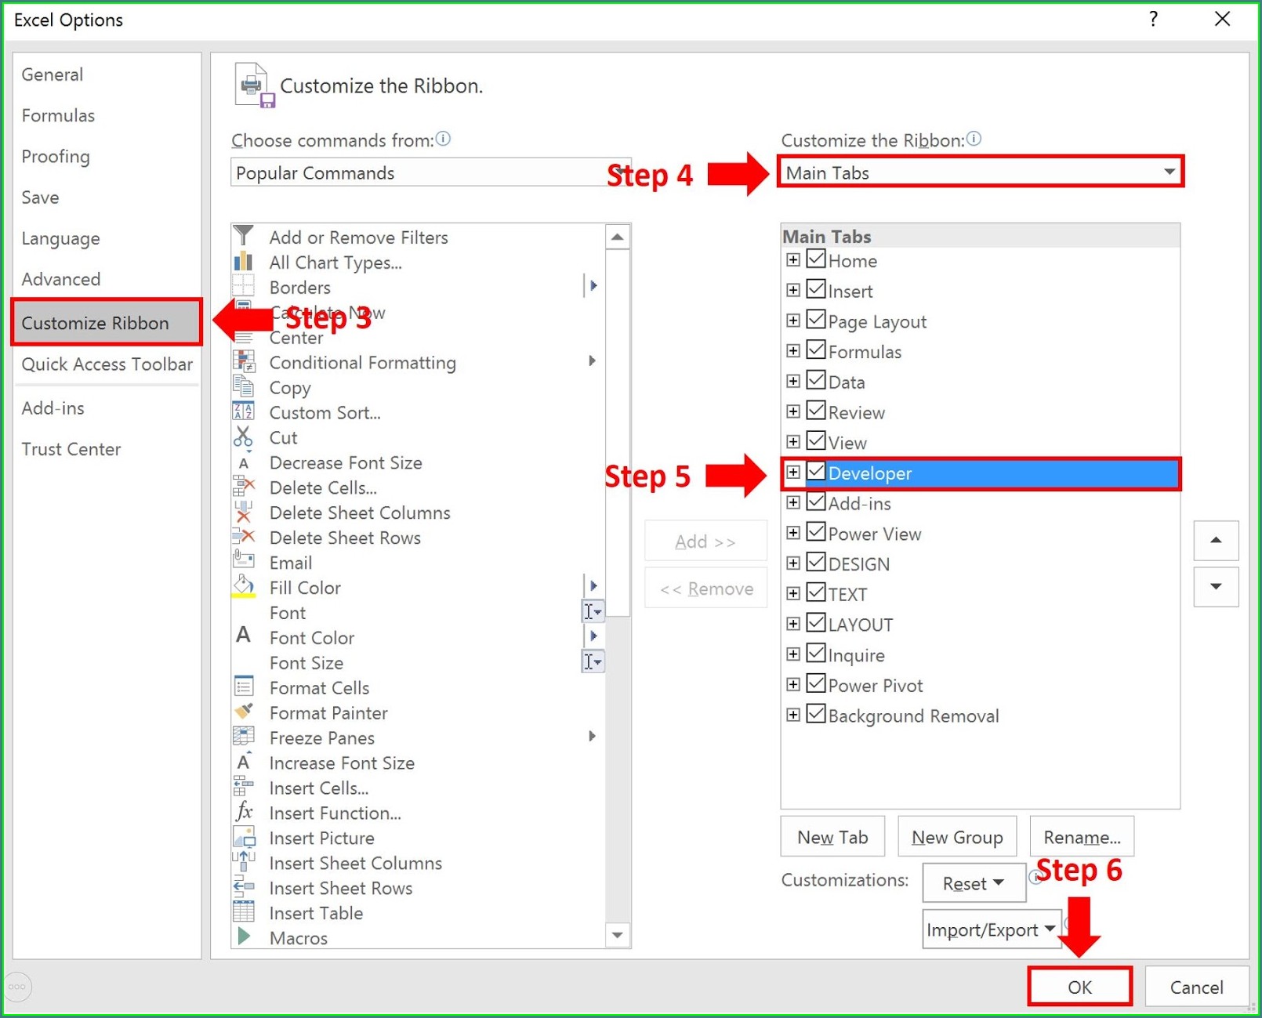The image size is (1262, 1018).
Task: Expand the Add-ins tab tree node
Action: coord(793,503)
